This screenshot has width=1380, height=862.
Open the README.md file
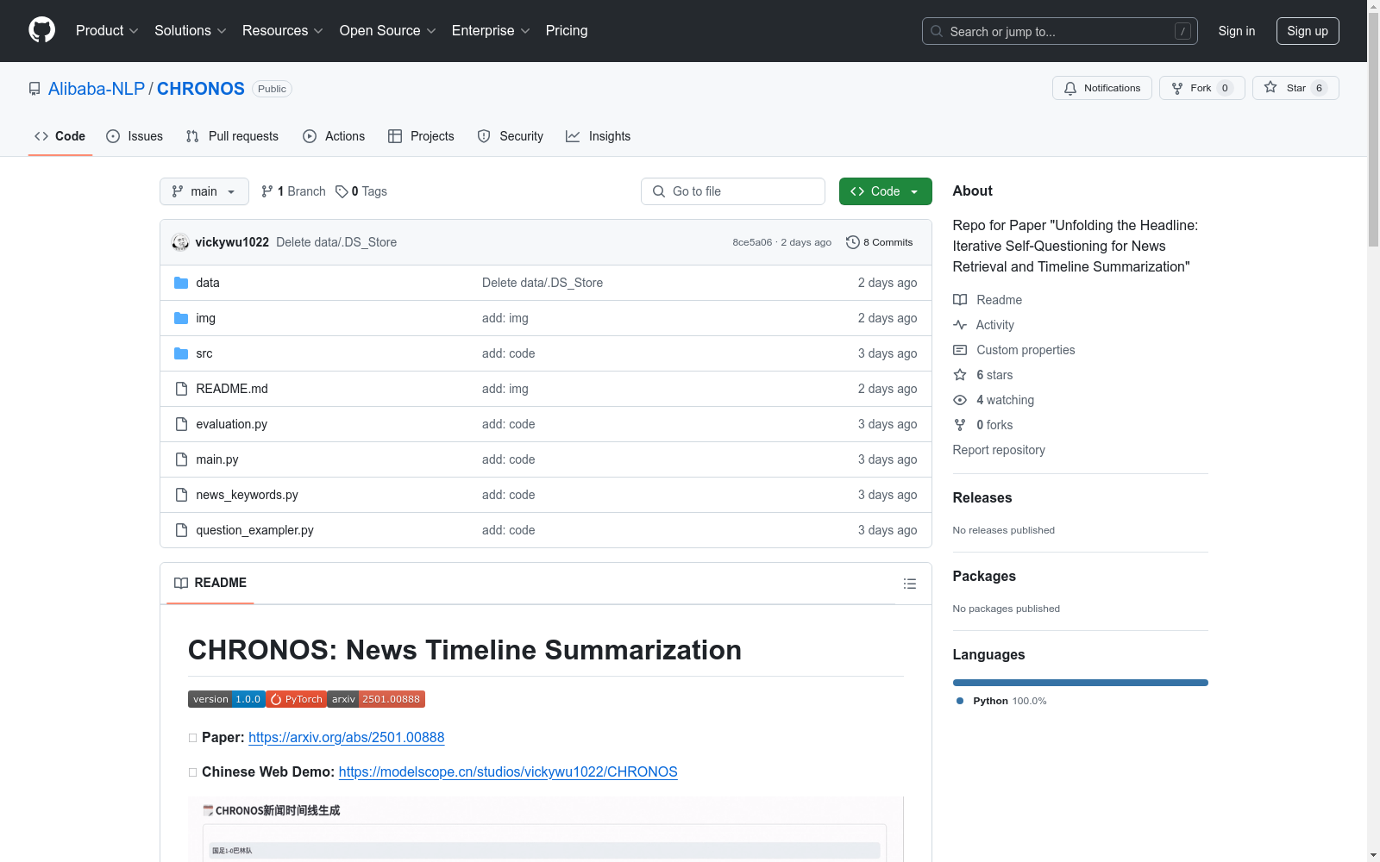pyautogui.click(x=232, y=389)
